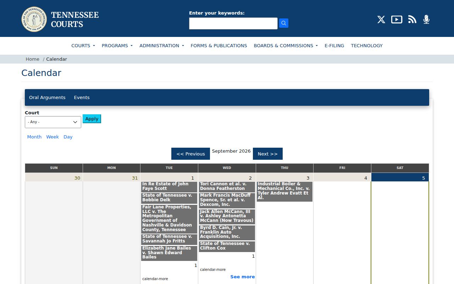Open the Court filter dropdown
This screenshot has height=284, width=454.
tap(53, 122)
